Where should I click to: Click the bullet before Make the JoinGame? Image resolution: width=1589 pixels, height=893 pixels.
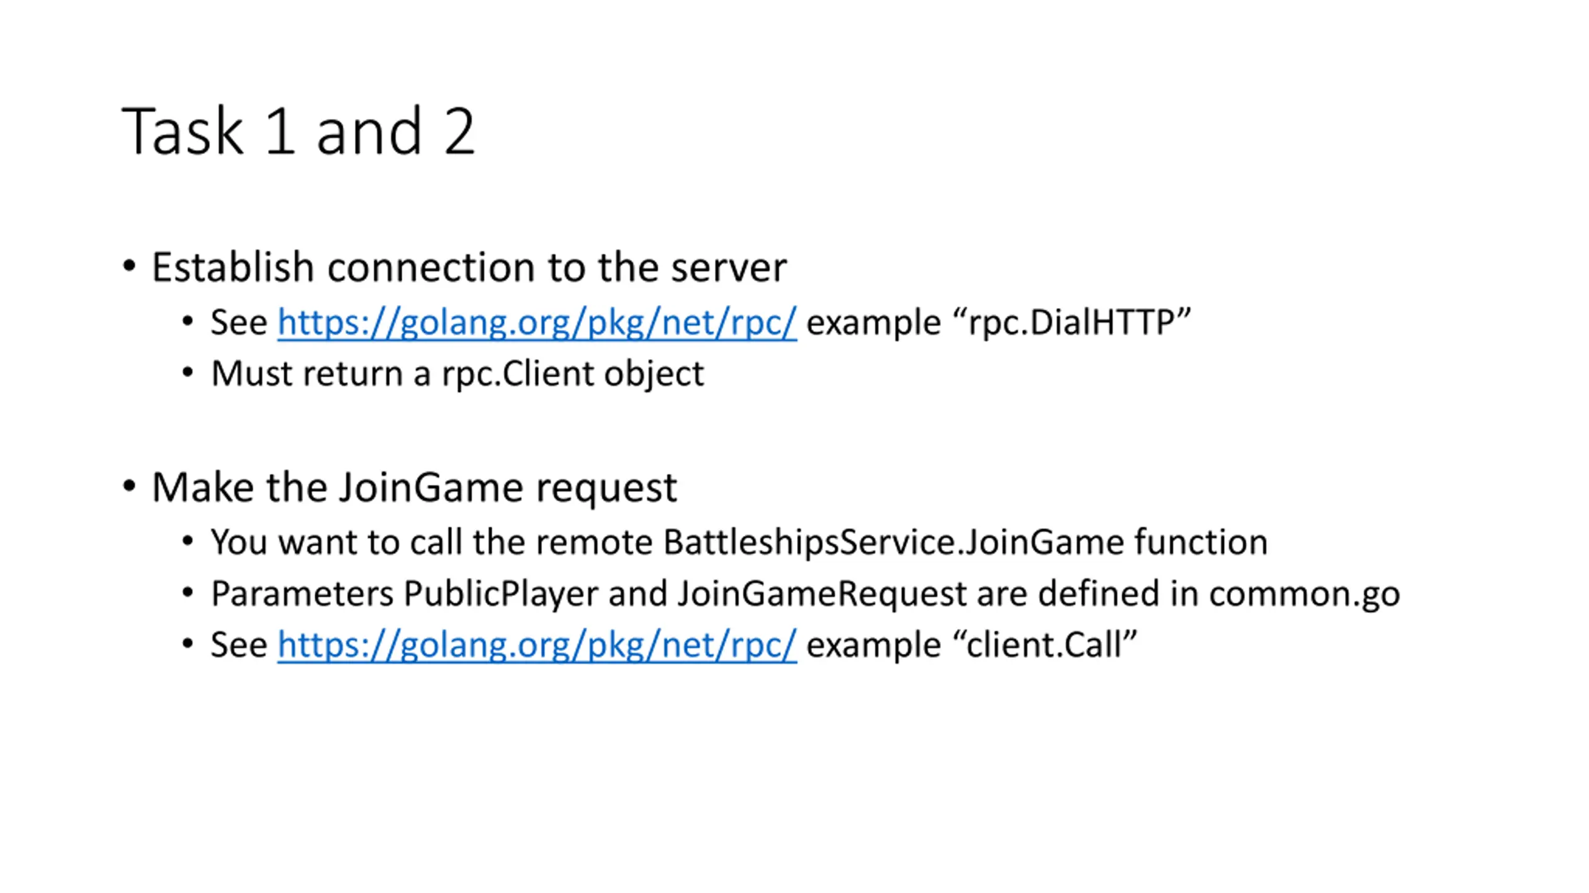[x=129, y=487]
